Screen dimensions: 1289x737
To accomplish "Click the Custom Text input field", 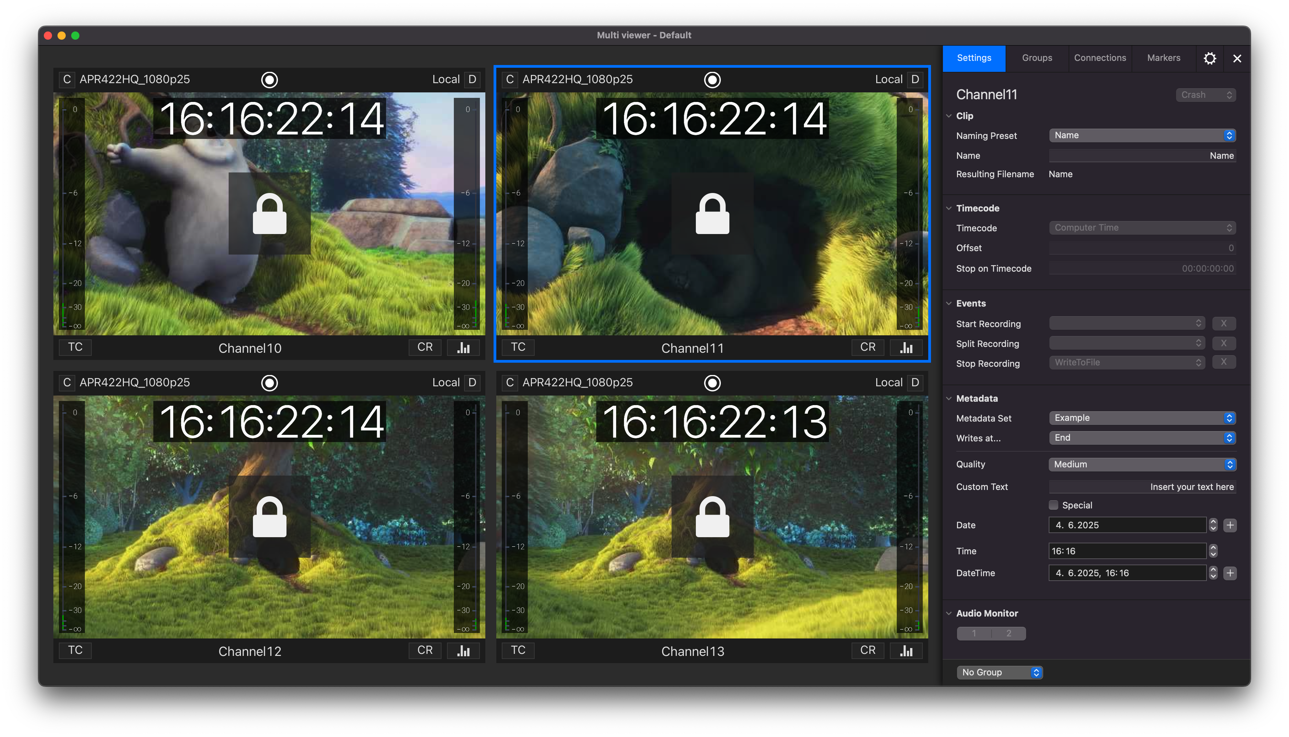I will [1142, 487].
